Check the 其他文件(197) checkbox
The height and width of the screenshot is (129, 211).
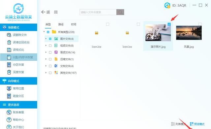[x=50, y=73]
